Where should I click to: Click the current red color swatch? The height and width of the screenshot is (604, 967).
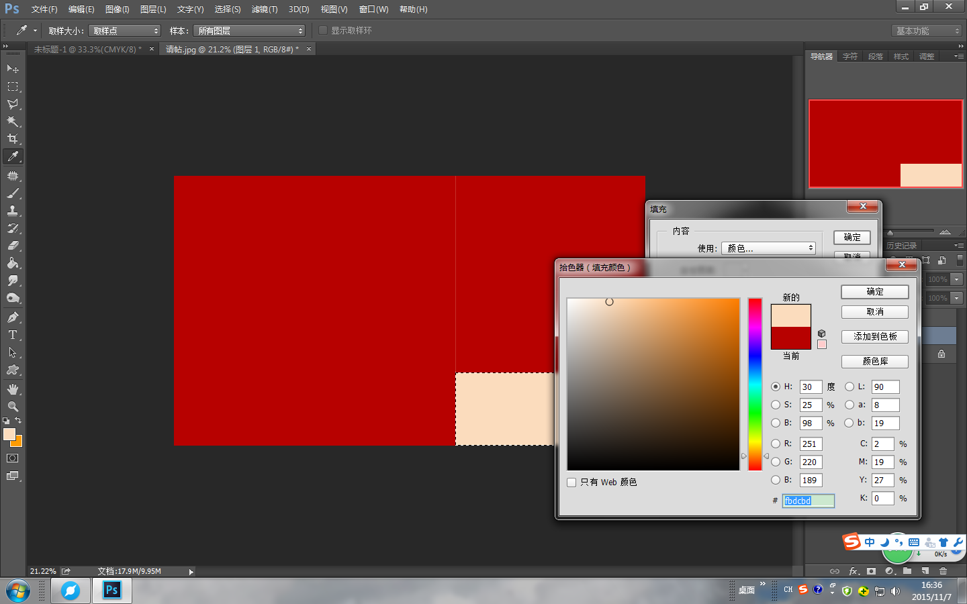click(791, 338)
